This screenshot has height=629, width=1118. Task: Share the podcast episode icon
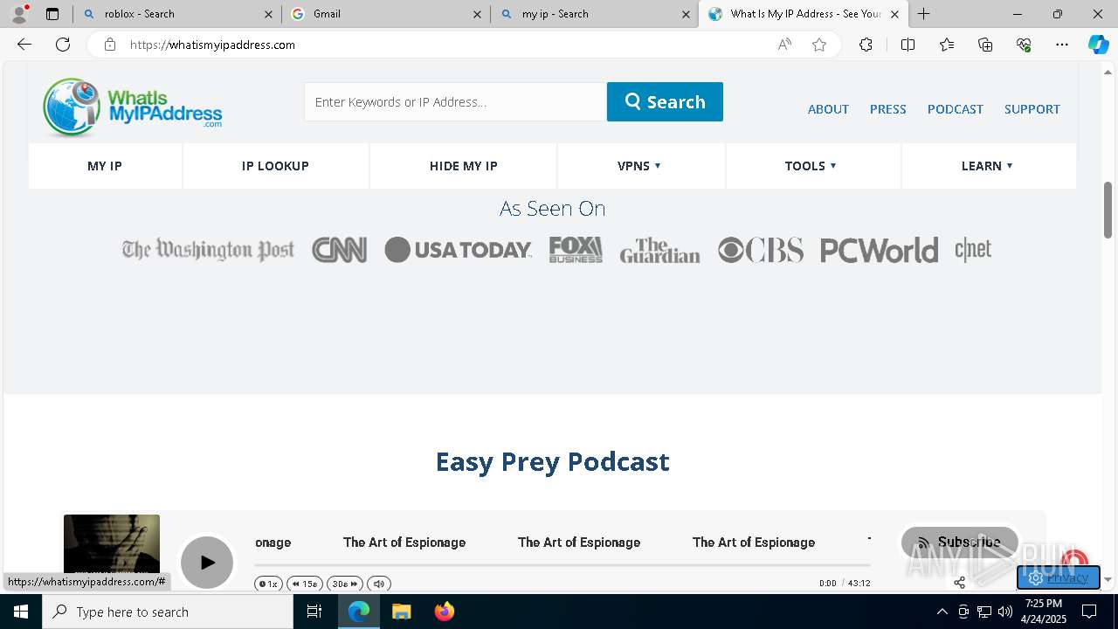pos(959,583)
